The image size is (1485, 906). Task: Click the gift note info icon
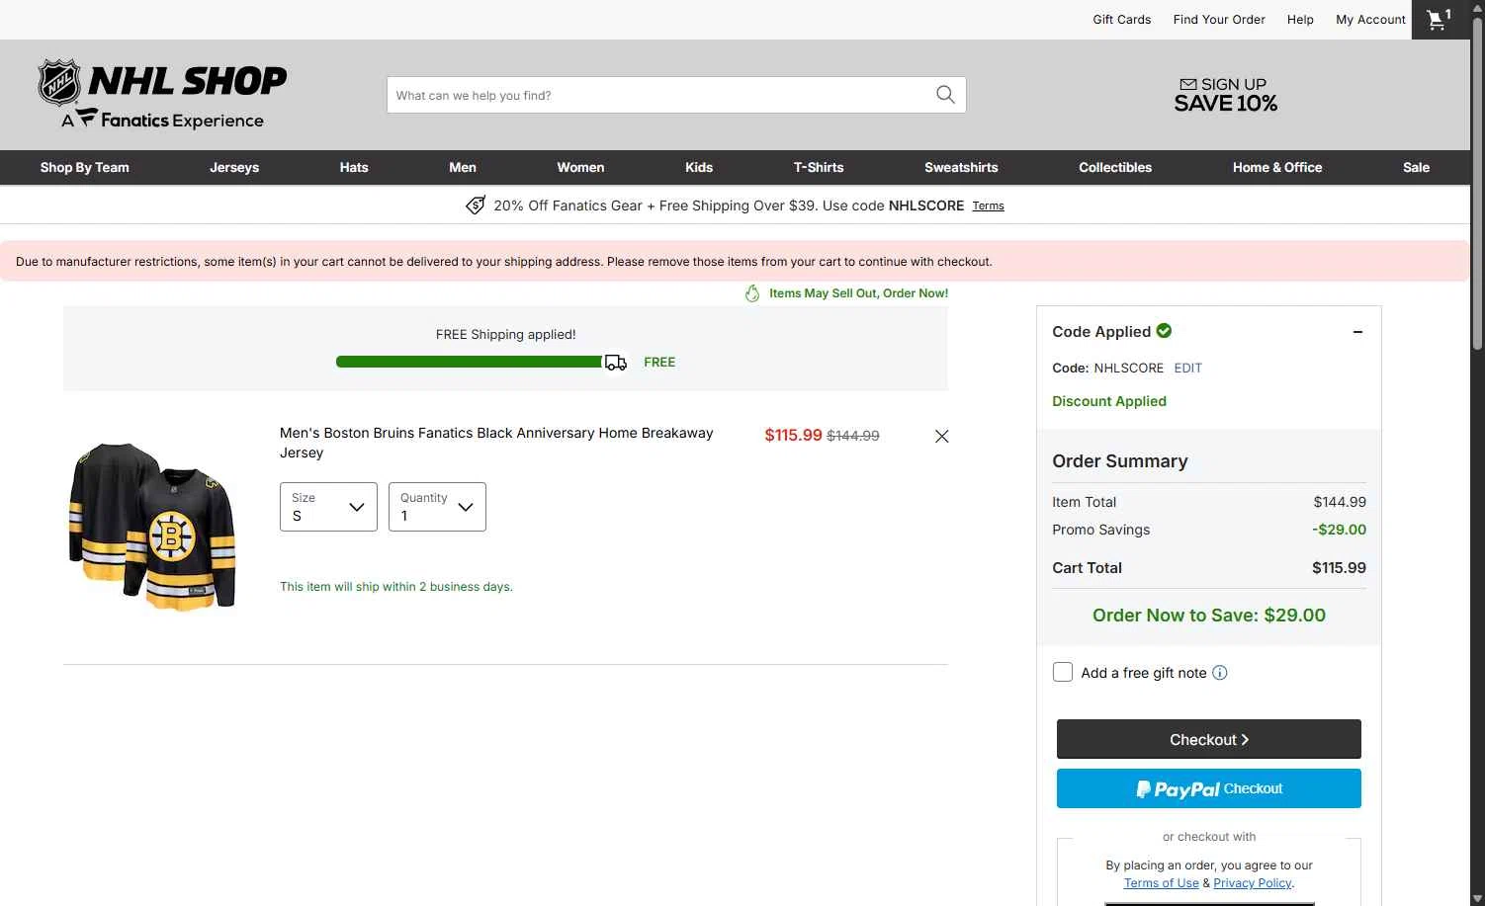[x=1220, y=673]
